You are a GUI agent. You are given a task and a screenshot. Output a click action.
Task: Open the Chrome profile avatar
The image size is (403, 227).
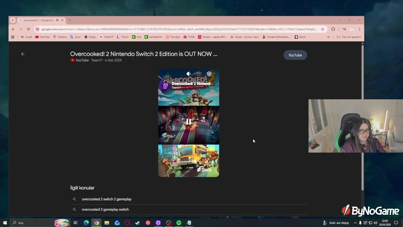point(352,29)
